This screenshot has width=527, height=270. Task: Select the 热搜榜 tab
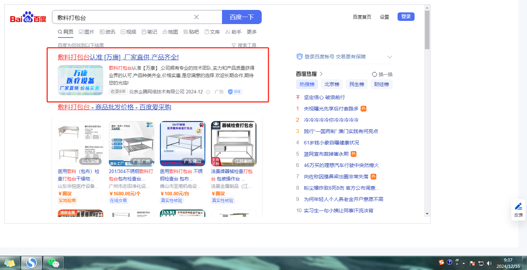pos(307,84)
